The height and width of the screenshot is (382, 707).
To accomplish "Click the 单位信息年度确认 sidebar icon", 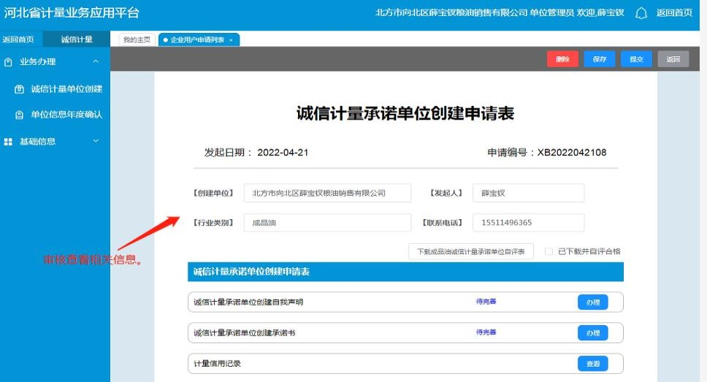I will (19, 115).
